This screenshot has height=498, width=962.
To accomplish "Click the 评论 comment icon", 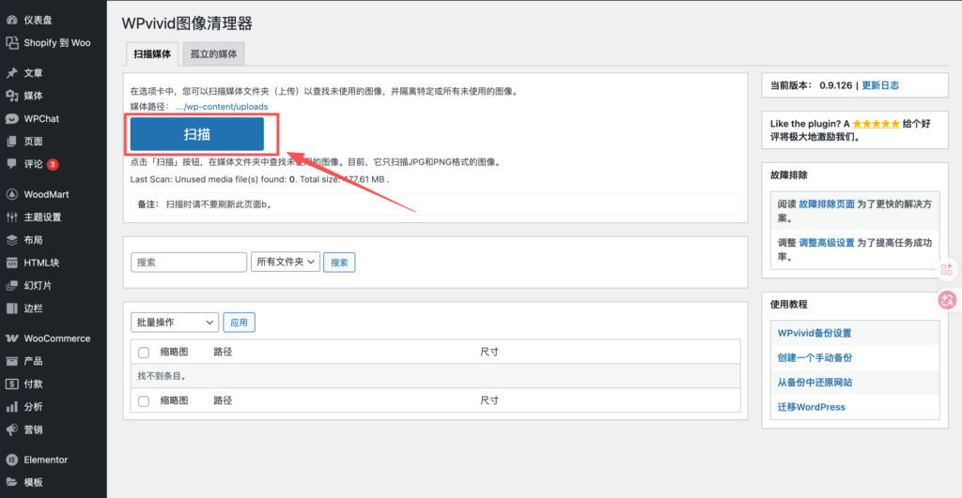I will pos(11,164).
